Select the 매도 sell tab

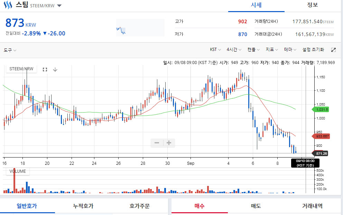[x=256, y=206]
